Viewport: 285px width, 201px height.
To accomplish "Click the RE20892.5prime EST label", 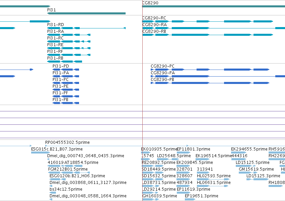I will (158, 163).
